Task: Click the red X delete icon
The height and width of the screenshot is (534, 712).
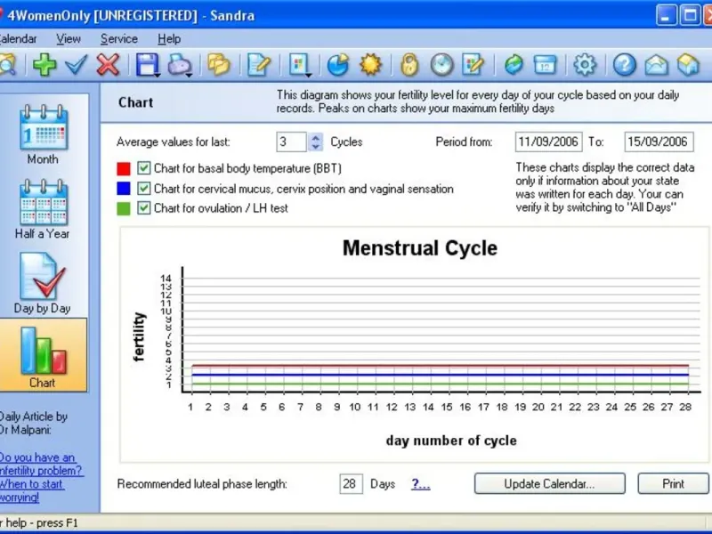Action: [108, 65]
